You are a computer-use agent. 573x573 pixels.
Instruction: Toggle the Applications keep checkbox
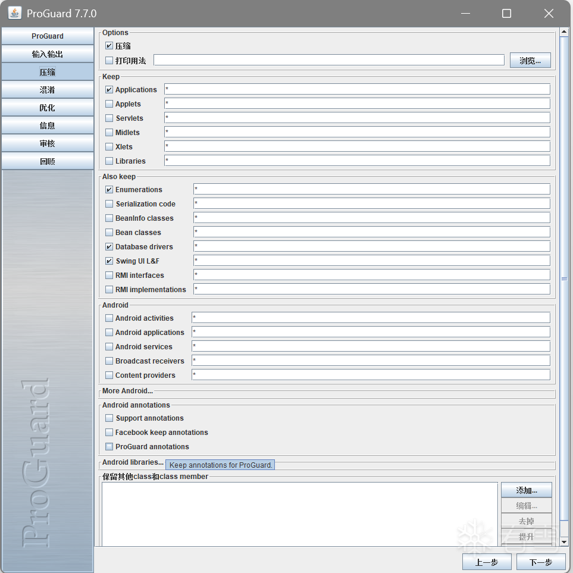(x=109, y=89)
